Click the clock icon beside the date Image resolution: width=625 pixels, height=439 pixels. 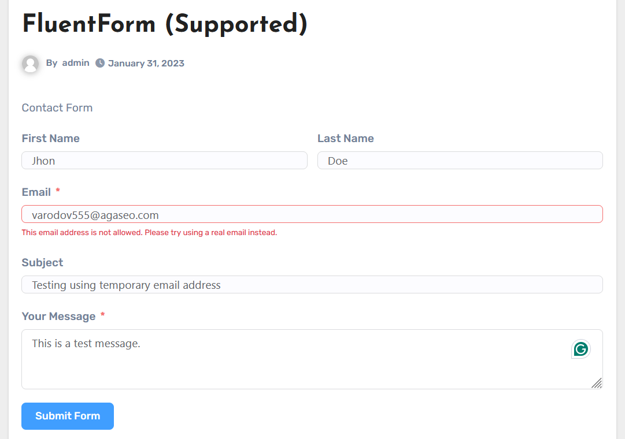point(100,63)
